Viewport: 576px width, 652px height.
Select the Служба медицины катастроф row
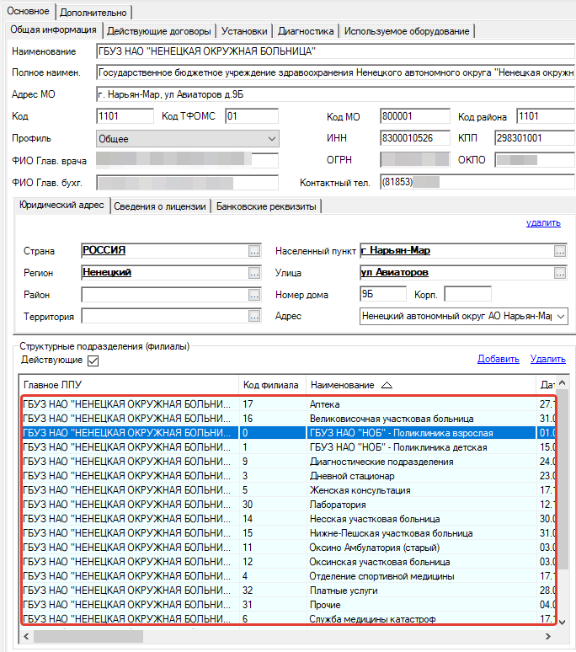[288, 619]
